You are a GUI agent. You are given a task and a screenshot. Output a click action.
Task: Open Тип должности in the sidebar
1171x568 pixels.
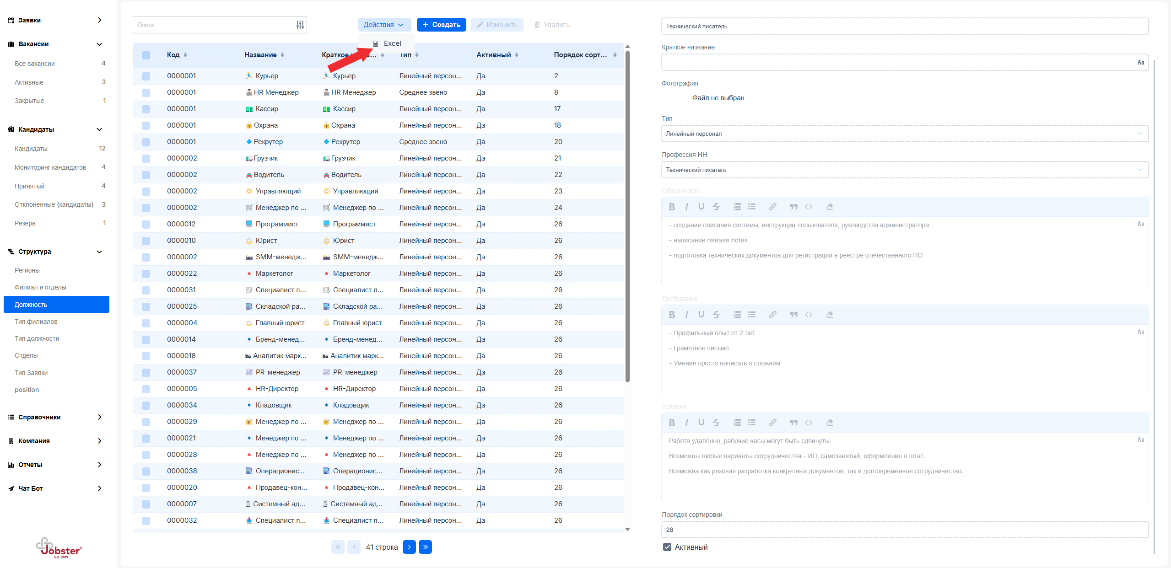(37, 338)
